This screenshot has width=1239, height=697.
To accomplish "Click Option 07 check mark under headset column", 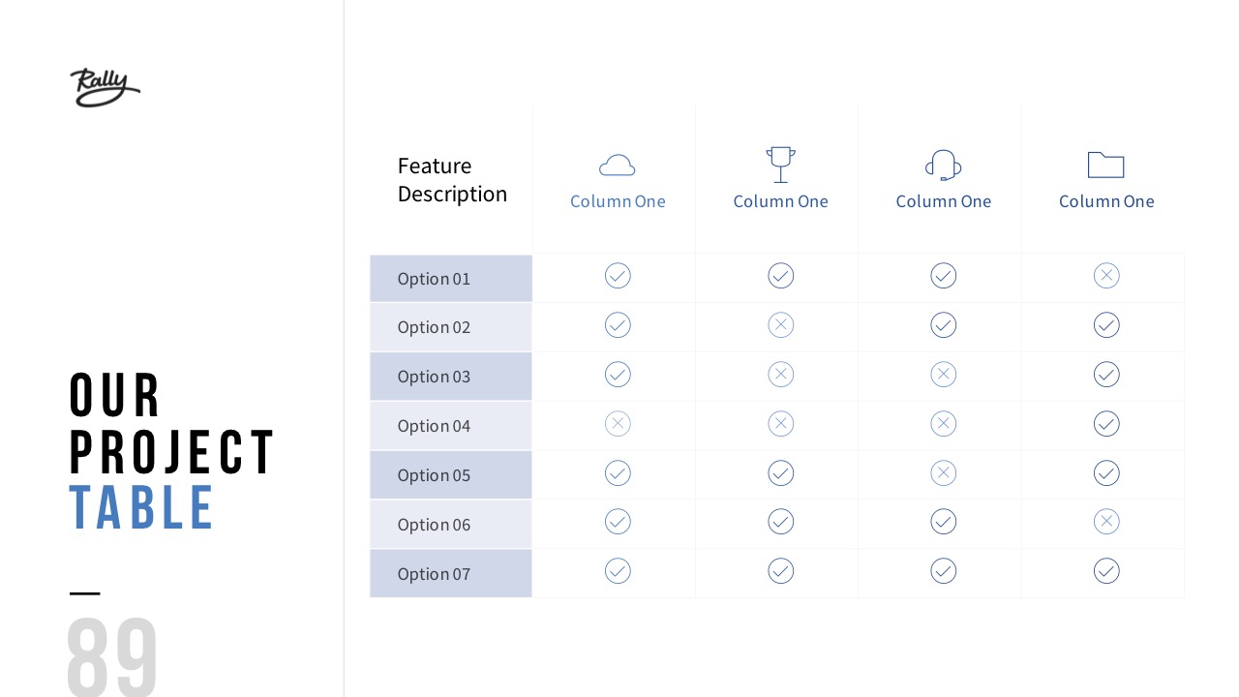I will pos(944,571).
